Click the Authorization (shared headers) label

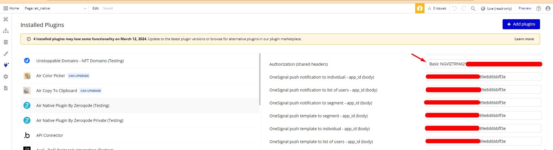click(299, 64)
